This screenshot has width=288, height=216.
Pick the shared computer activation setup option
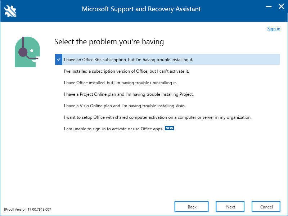[x=158, y=117]
